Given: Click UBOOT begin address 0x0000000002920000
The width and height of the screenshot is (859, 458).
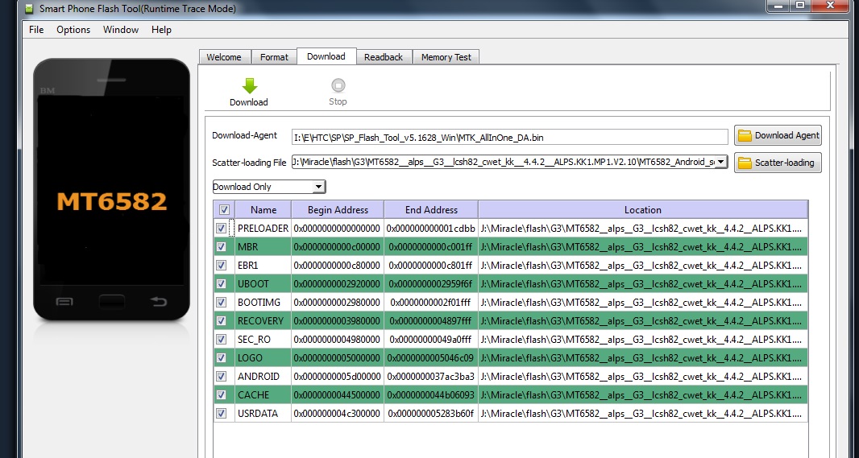Looking at the screenshot, I should tap(338, 284).
